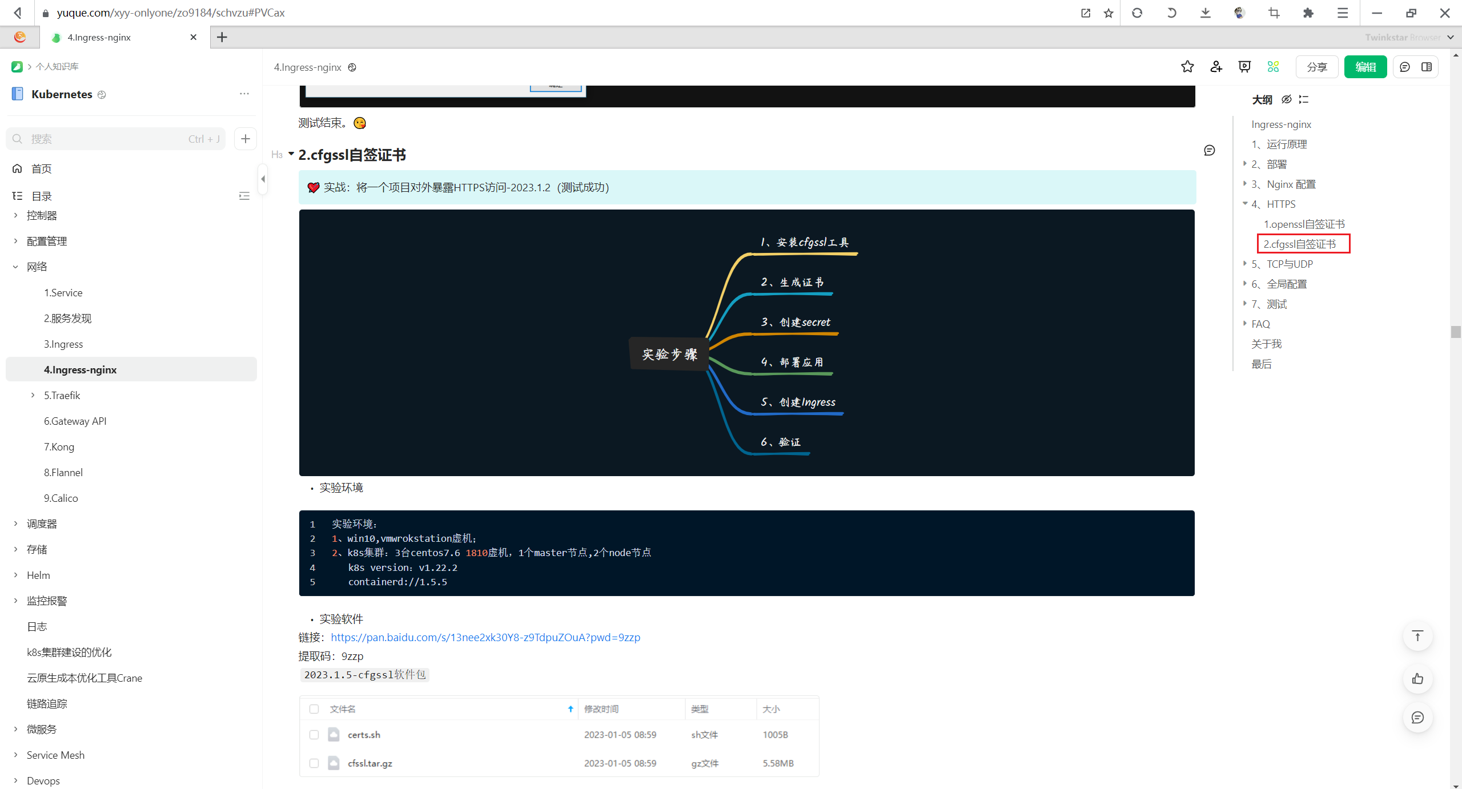Open the 3.Ingress document
This screenshot has width=1462, height=789.
click(63, 344)
